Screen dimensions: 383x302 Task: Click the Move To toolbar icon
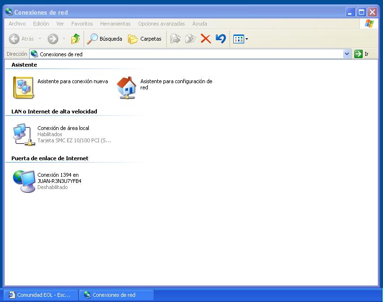(175, 39)
